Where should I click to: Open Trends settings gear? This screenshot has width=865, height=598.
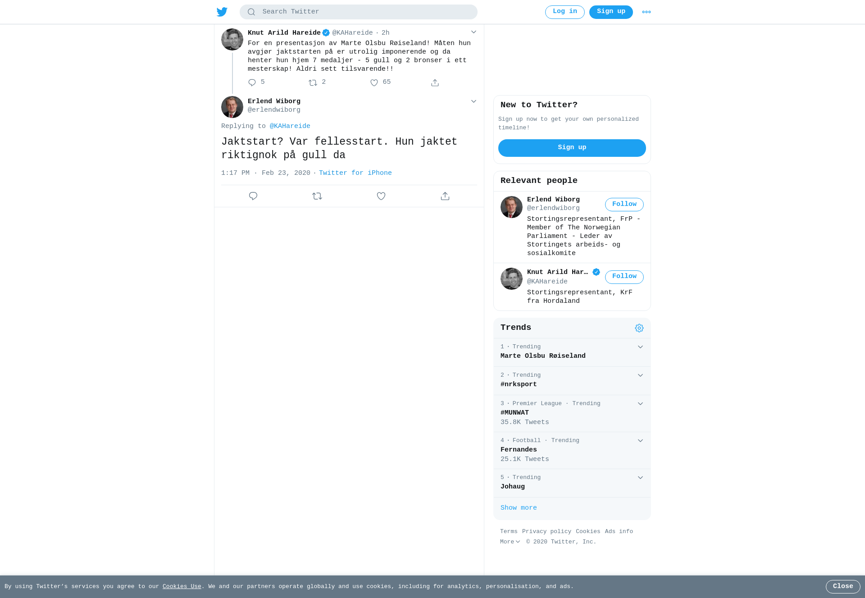click(x=639, y=328)
